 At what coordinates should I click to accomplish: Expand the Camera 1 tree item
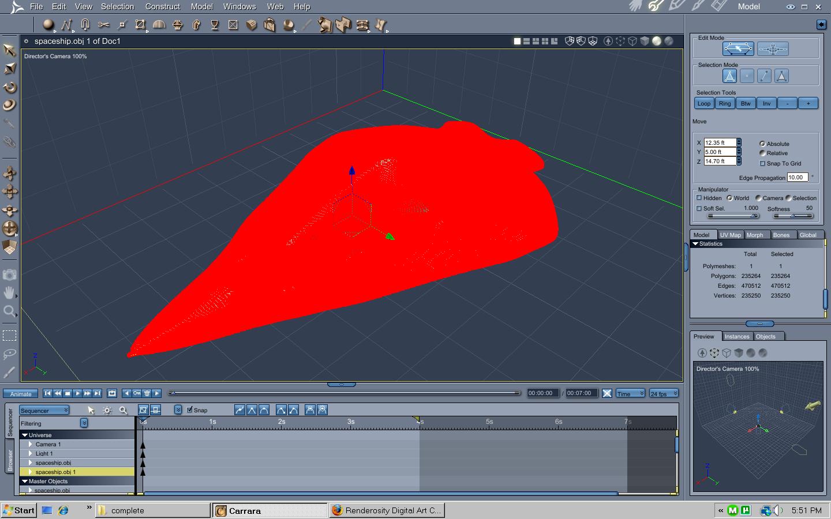pyautogui.click(x=31, y=444)
